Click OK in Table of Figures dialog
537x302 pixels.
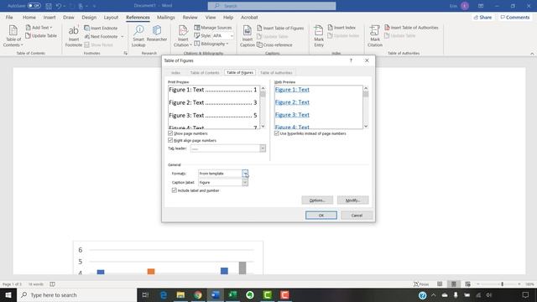[321, 216]
